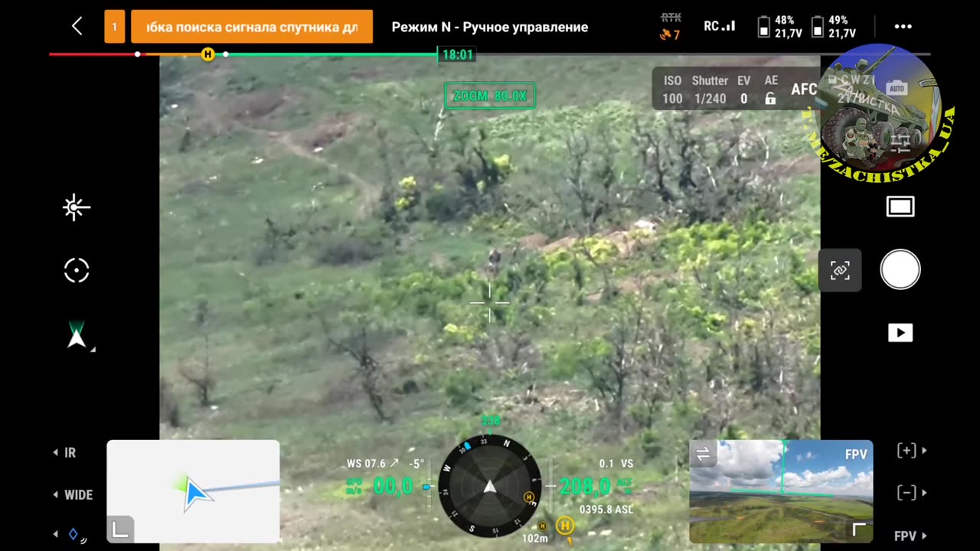Click the white rectangle photo/video mode icon

pos(900,207)
